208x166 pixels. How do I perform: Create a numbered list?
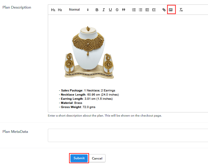134,10
